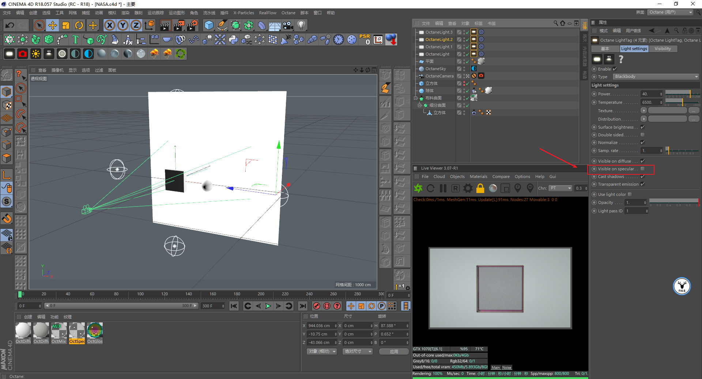This screenshot has width=702, height=379.
Task: Toggle X axis lock
Action: tap(109, 25)
